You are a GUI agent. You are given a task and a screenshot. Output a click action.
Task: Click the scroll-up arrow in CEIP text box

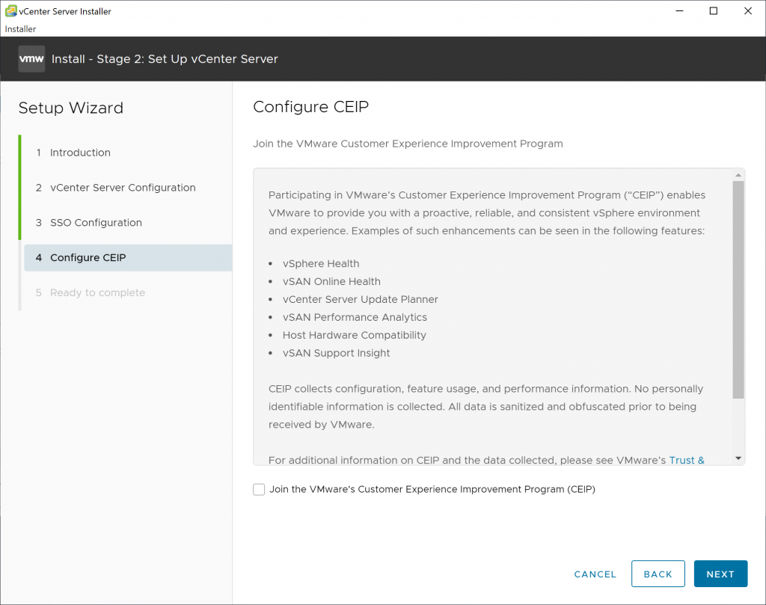(x=738, y=175)
